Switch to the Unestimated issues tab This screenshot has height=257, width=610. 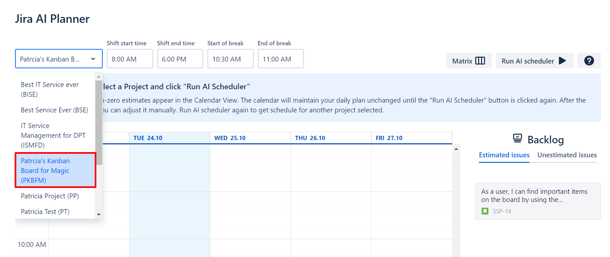[x=567, y=155]
